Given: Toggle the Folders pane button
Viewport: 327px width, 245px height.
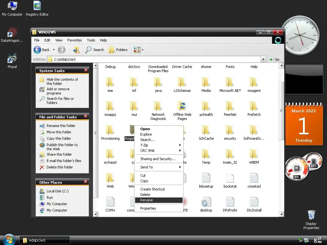Looking at the screenshot, I should (118, 50).
